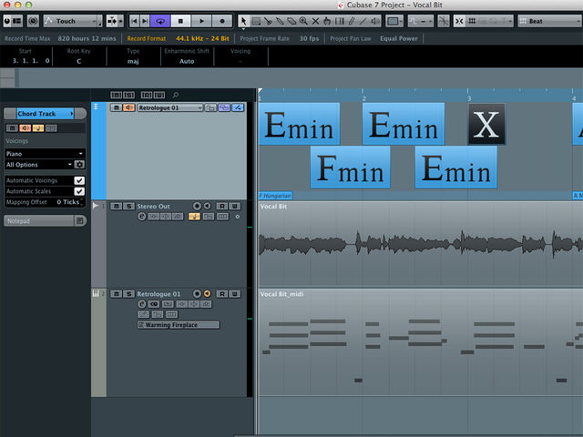Screen dimensions: 583x437
Task: Toggle monitor on Stereo Out track
Action: (208, 207)
